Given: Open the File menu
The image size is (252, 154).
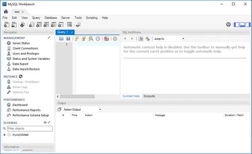Looking at the screenshot, I should (x=5, y=18).
